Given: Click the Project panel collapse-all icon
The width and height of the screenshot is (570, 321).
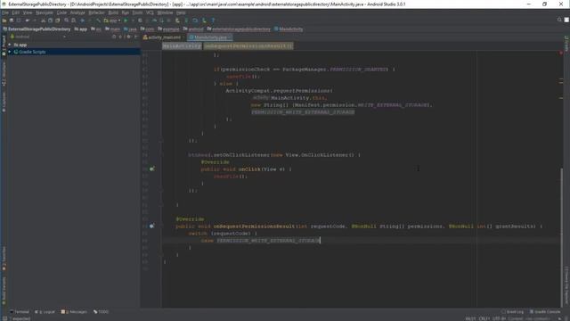Looking at the screenshot, I should (x=120, y=37).
